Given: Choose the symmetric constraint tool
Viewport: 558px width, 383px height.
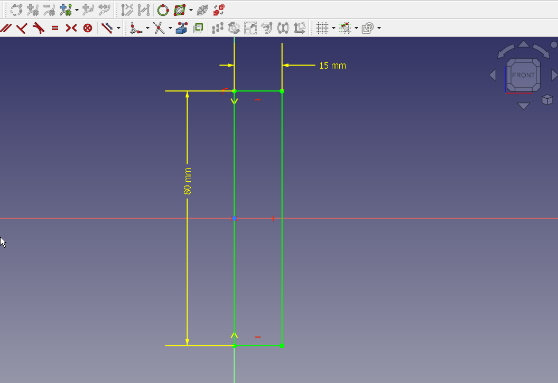Looking at the screenshot, I should pyautogui.click(x=71, y=28).
